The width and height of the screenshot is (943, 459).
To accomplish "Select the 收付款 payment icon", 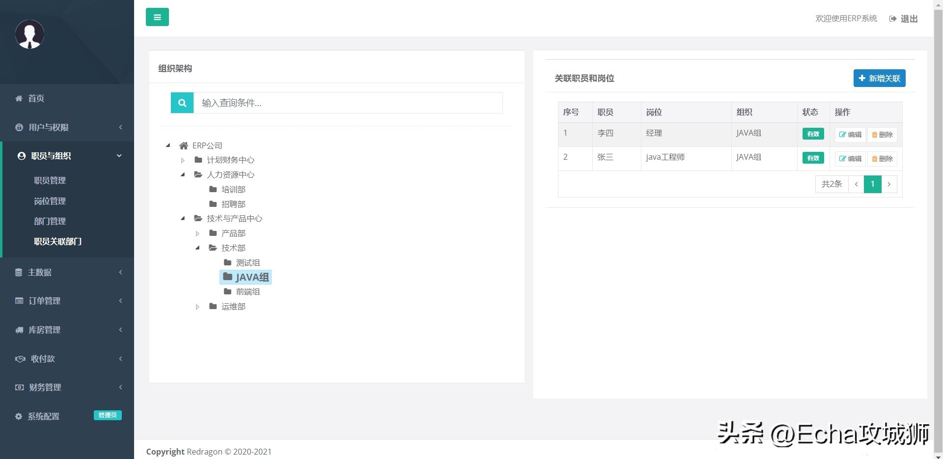I will [20, 359].
